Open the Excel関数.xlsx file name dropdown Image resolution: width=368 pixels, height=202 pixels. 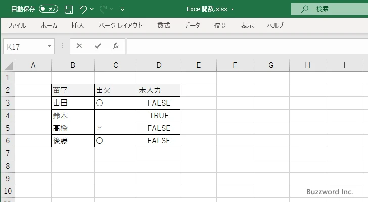232,10
